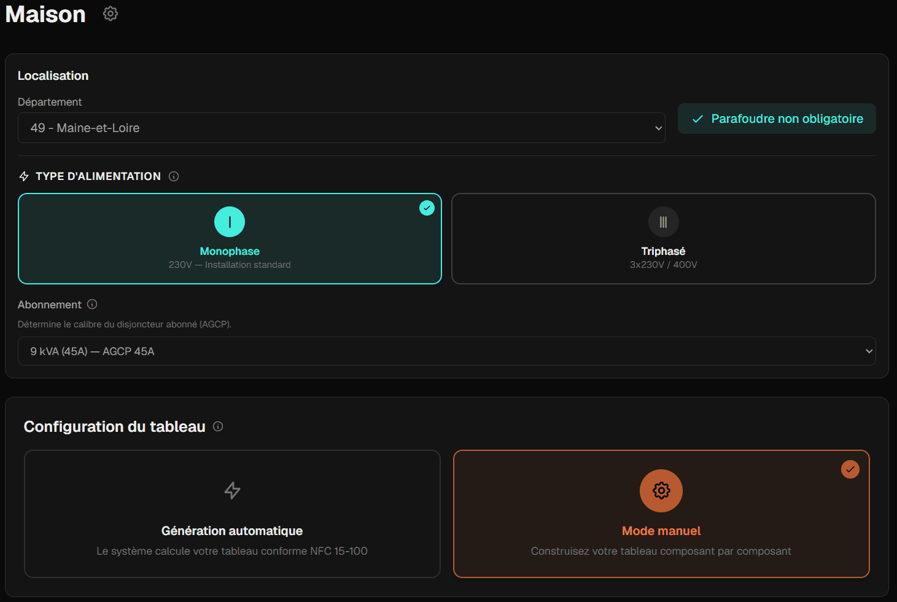Click the three-bar Triphasé circle icon
The image size is (897, 602).
pos(663,222)
